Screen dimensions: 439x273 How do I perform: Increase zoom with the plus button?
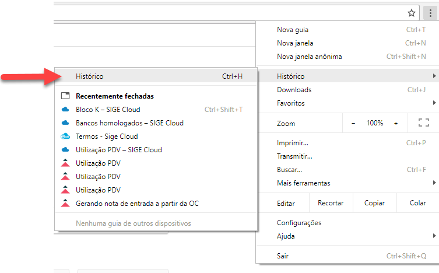[396, 123]
